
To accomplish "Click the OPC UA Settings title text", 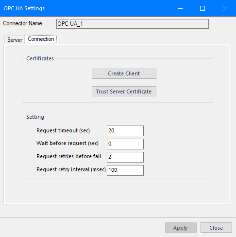I will pos(24,8).
